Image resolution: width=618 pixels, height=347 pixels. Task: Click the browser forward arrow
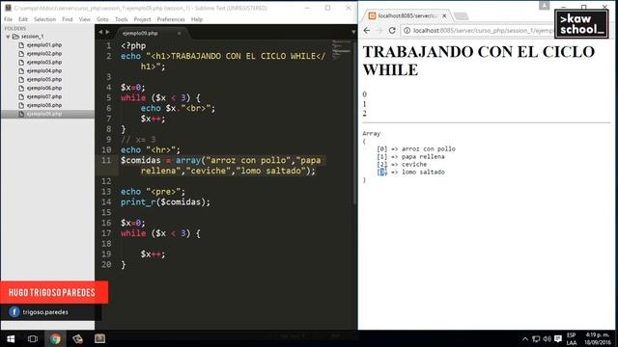[379, 30]
